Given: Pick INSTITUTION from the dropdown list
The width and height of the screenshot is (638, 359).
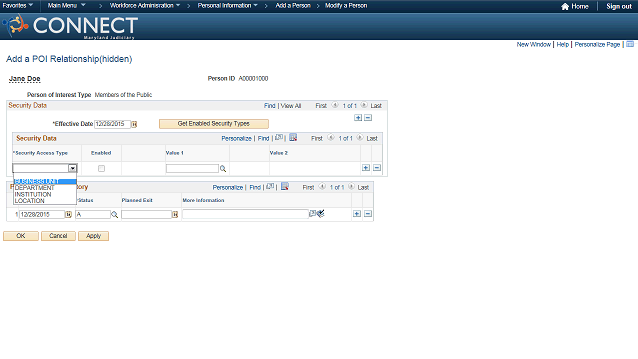Looking at the screenshot, I should point(45,195).
